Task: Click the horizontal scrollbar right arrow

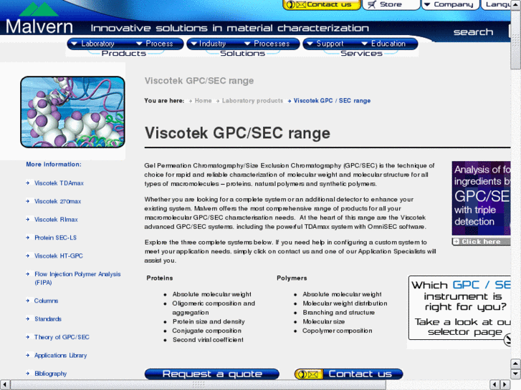Action: pos(505,385)
